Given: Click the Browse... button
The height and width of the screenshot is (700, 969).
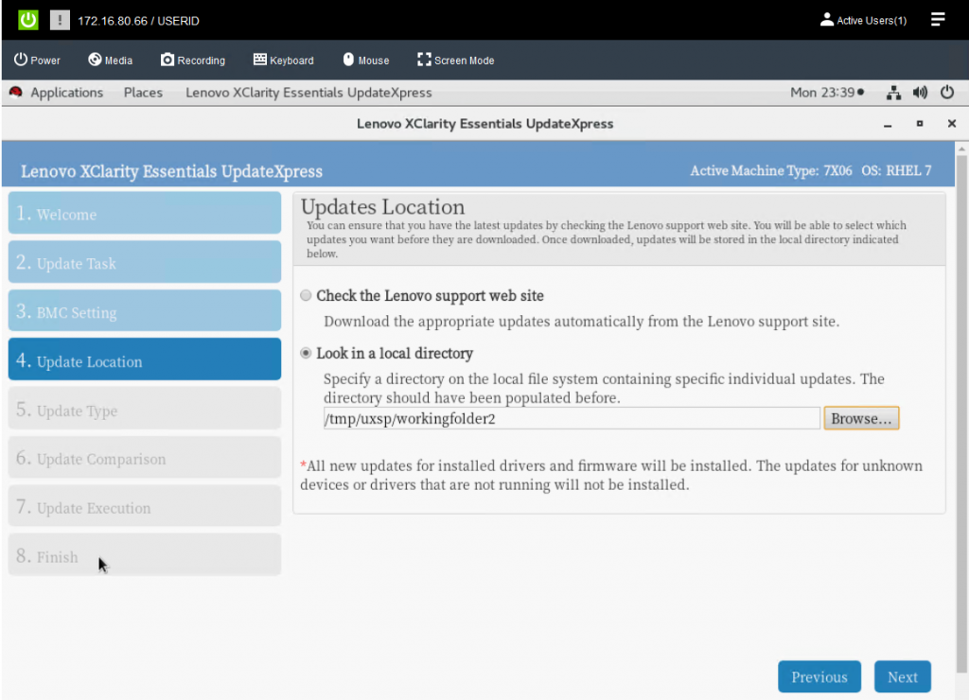Looking at the screenshot, I should click(x=861, y=418).
